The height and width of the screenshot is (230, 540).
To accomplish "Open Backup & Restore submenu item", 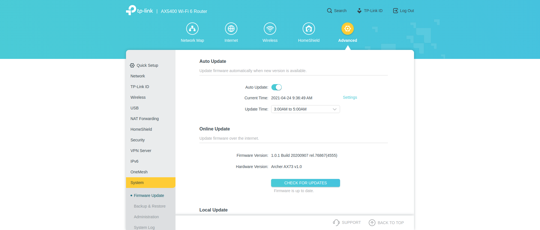I will pos(150,206).
